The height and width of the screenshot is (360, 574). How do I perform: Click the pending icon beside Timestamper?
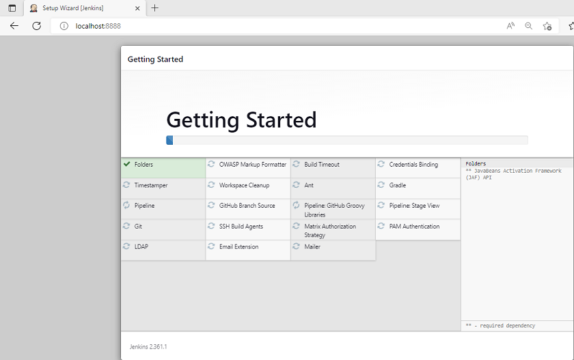(126, 184)
